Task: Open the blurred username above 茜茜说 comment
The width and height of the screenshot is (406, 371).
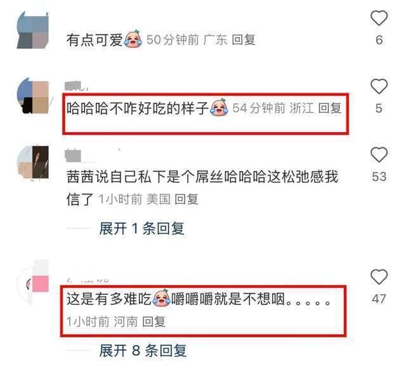Action: pos(73,155)
